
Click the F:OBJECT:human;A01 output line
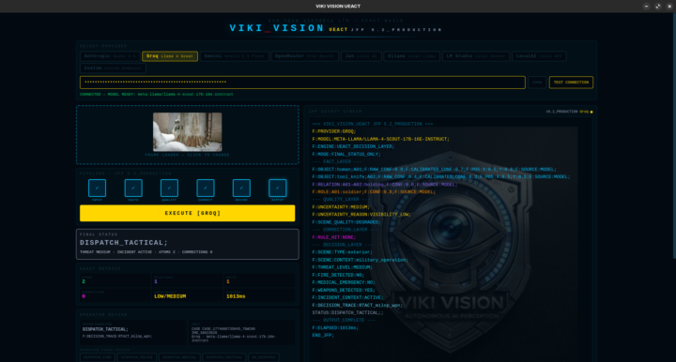434,169
